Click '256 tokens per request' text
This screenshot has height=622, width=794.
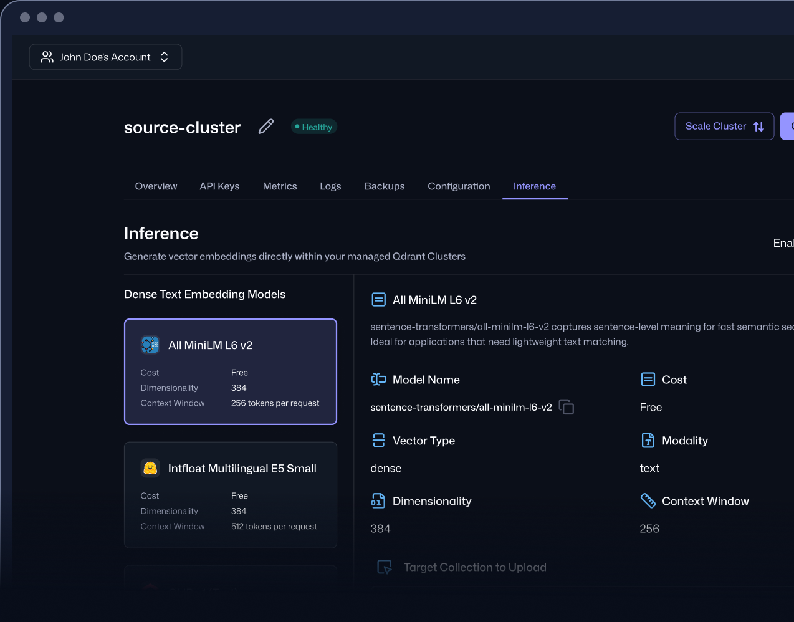click(x=275, y=403)
